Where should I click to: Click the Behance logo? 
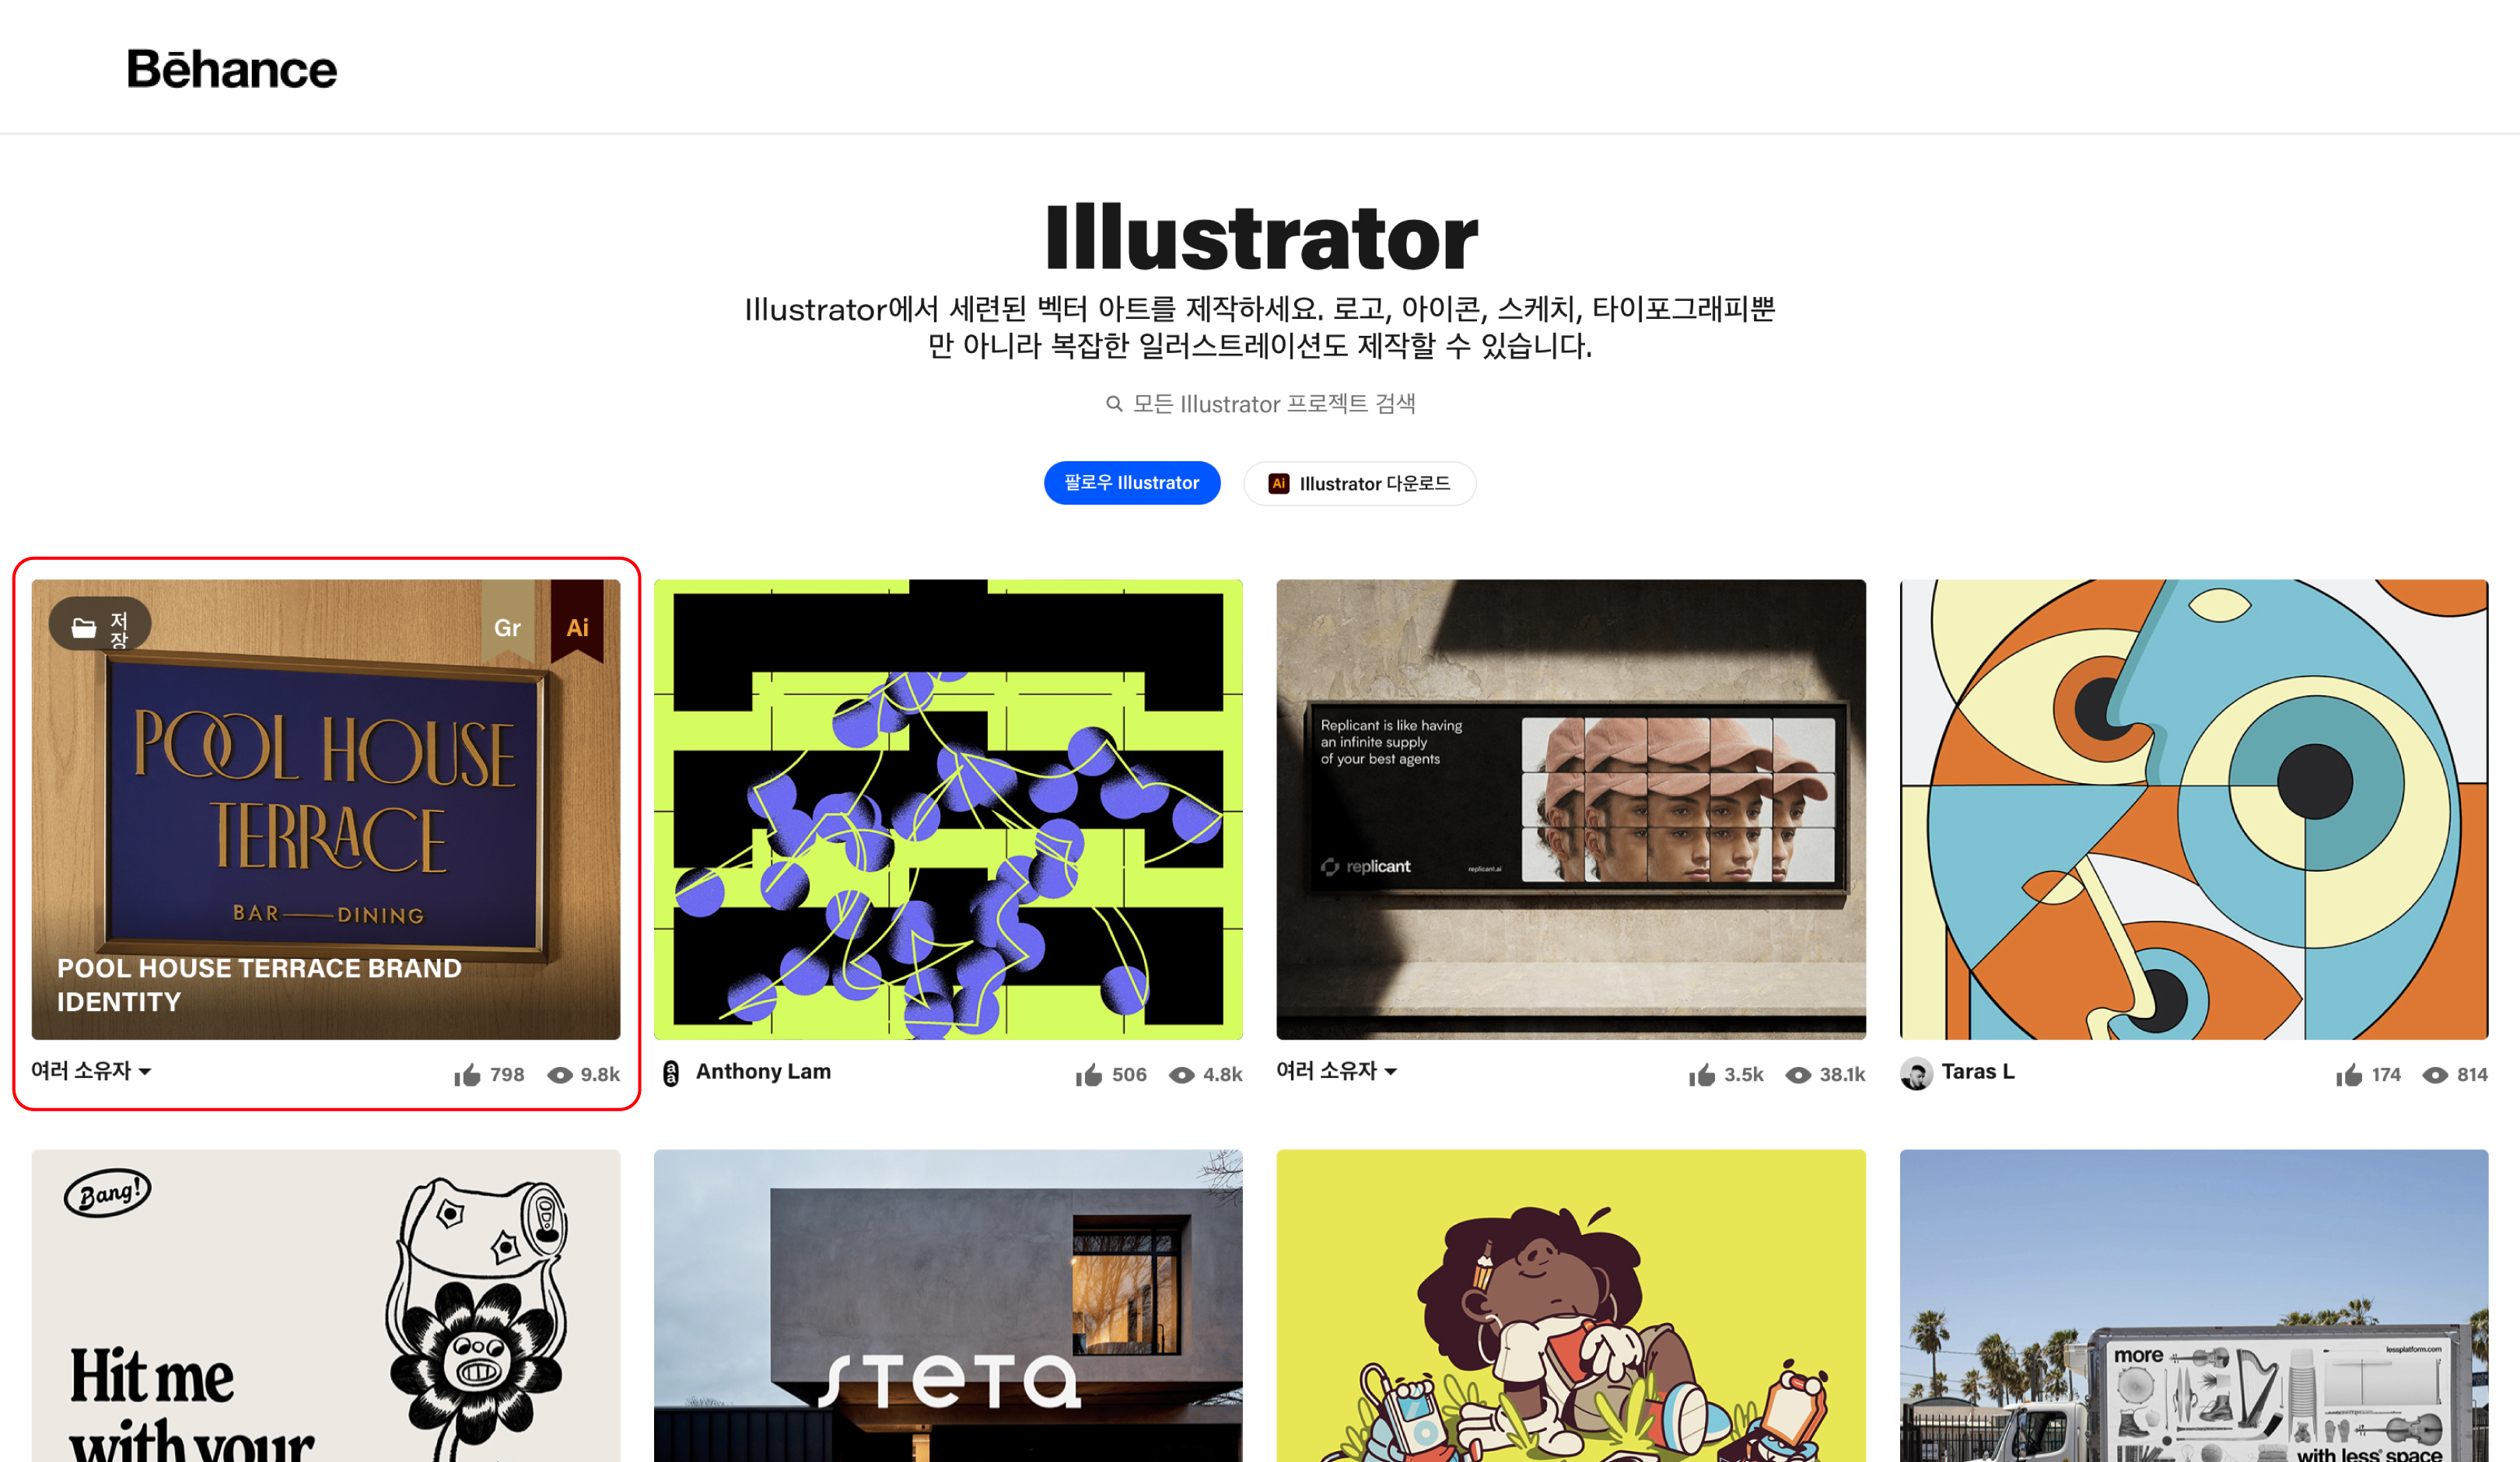232,69
